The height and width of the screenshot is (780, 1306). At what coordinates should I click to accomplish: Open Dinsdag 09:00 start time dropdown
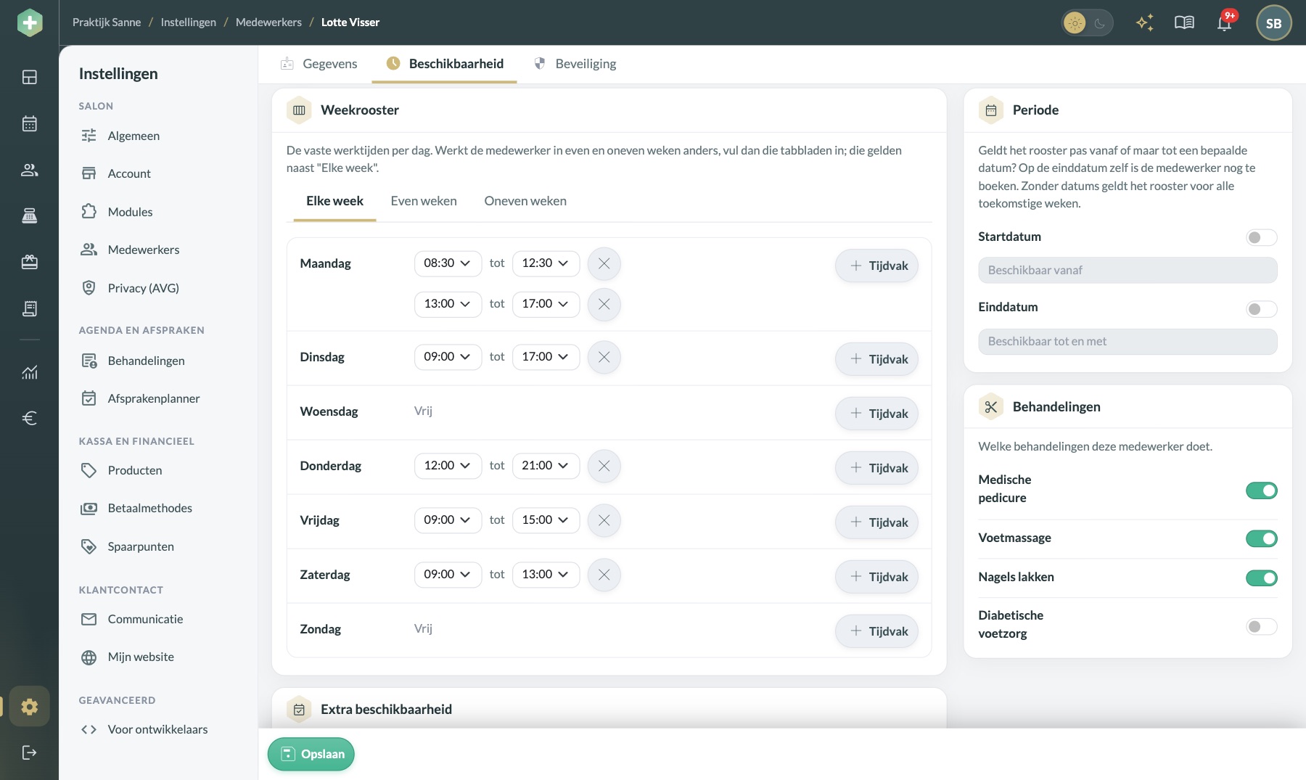pos(448,357)
